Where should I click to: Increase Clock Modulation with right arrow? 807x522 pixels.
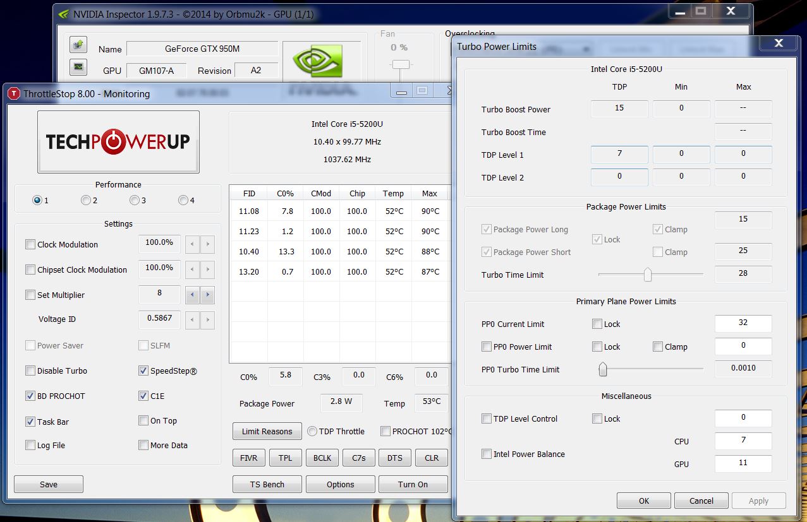(x=207, y=245)
